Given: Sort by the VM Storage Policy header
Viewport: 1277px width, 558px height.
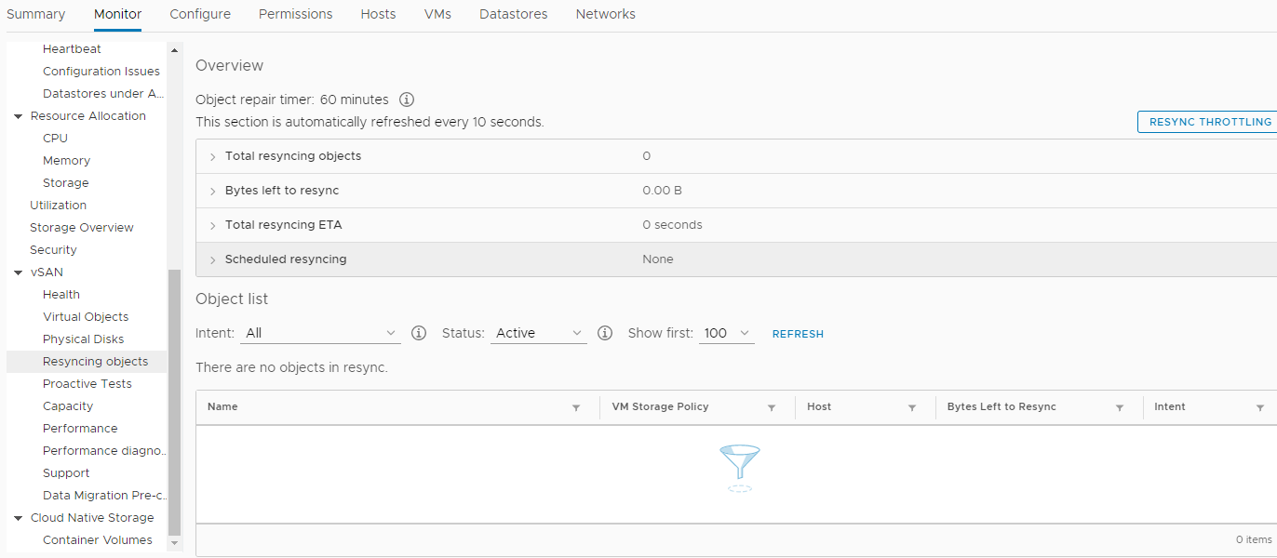Looking at the screenshot, I should (660, 407).
